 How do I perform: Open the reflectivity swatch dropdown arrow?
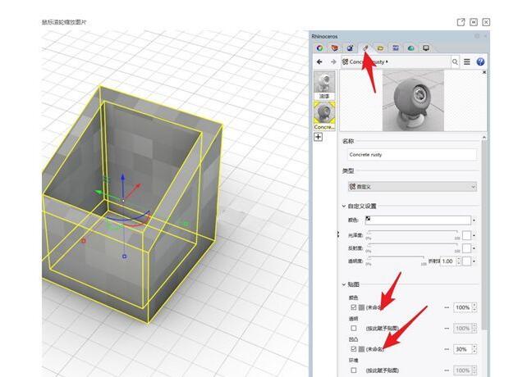point(474,248)
